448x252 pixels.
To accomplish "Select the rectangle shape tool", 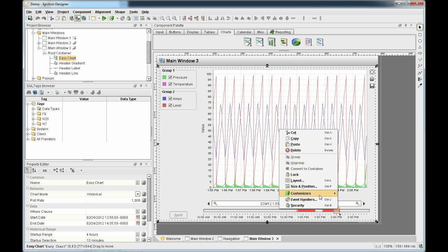I will click(x=420, y=35).
